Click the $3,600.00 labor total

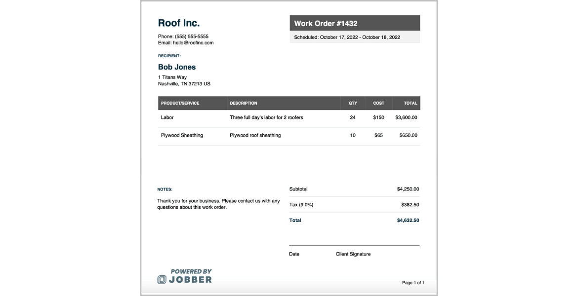click(x=406, y=117)
